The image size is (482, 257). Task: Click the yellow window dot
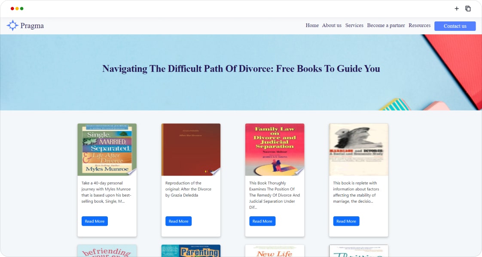(17, 9)
